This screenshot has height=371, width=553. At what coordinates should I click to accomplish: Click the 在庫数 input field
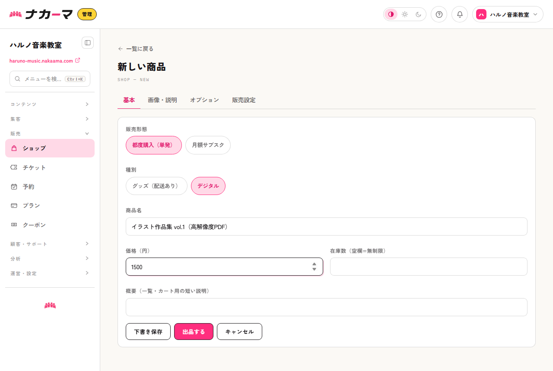coord(429,267)
